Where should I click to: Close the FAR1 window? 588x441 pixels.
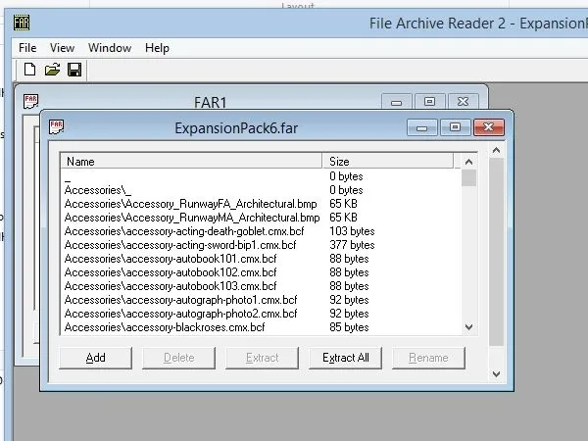pos(464,102)
